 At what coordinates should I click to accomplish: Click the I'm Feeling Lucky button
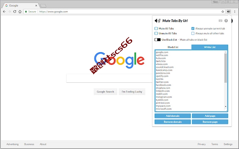[x=132, y=92]
